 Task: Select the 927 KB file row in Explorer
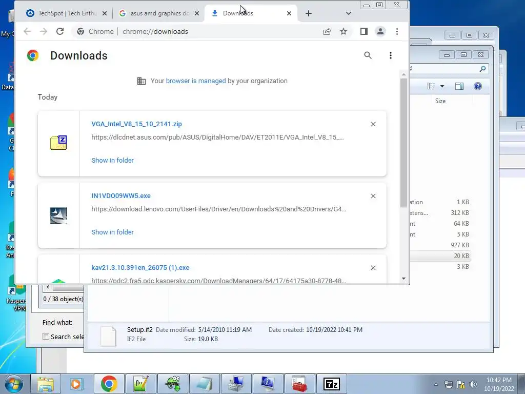(440, 245)
